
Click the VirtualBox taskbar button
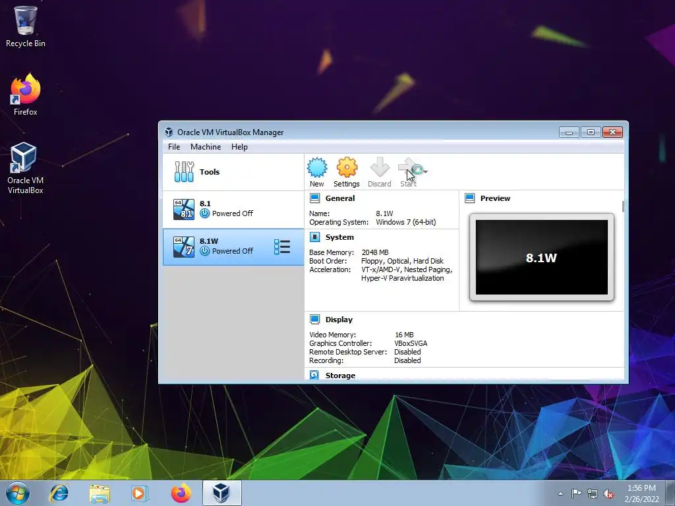pyautogui.click(x=221, y=493)
